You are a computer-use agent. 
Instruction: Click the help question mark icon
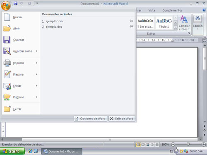click(204, 10)
